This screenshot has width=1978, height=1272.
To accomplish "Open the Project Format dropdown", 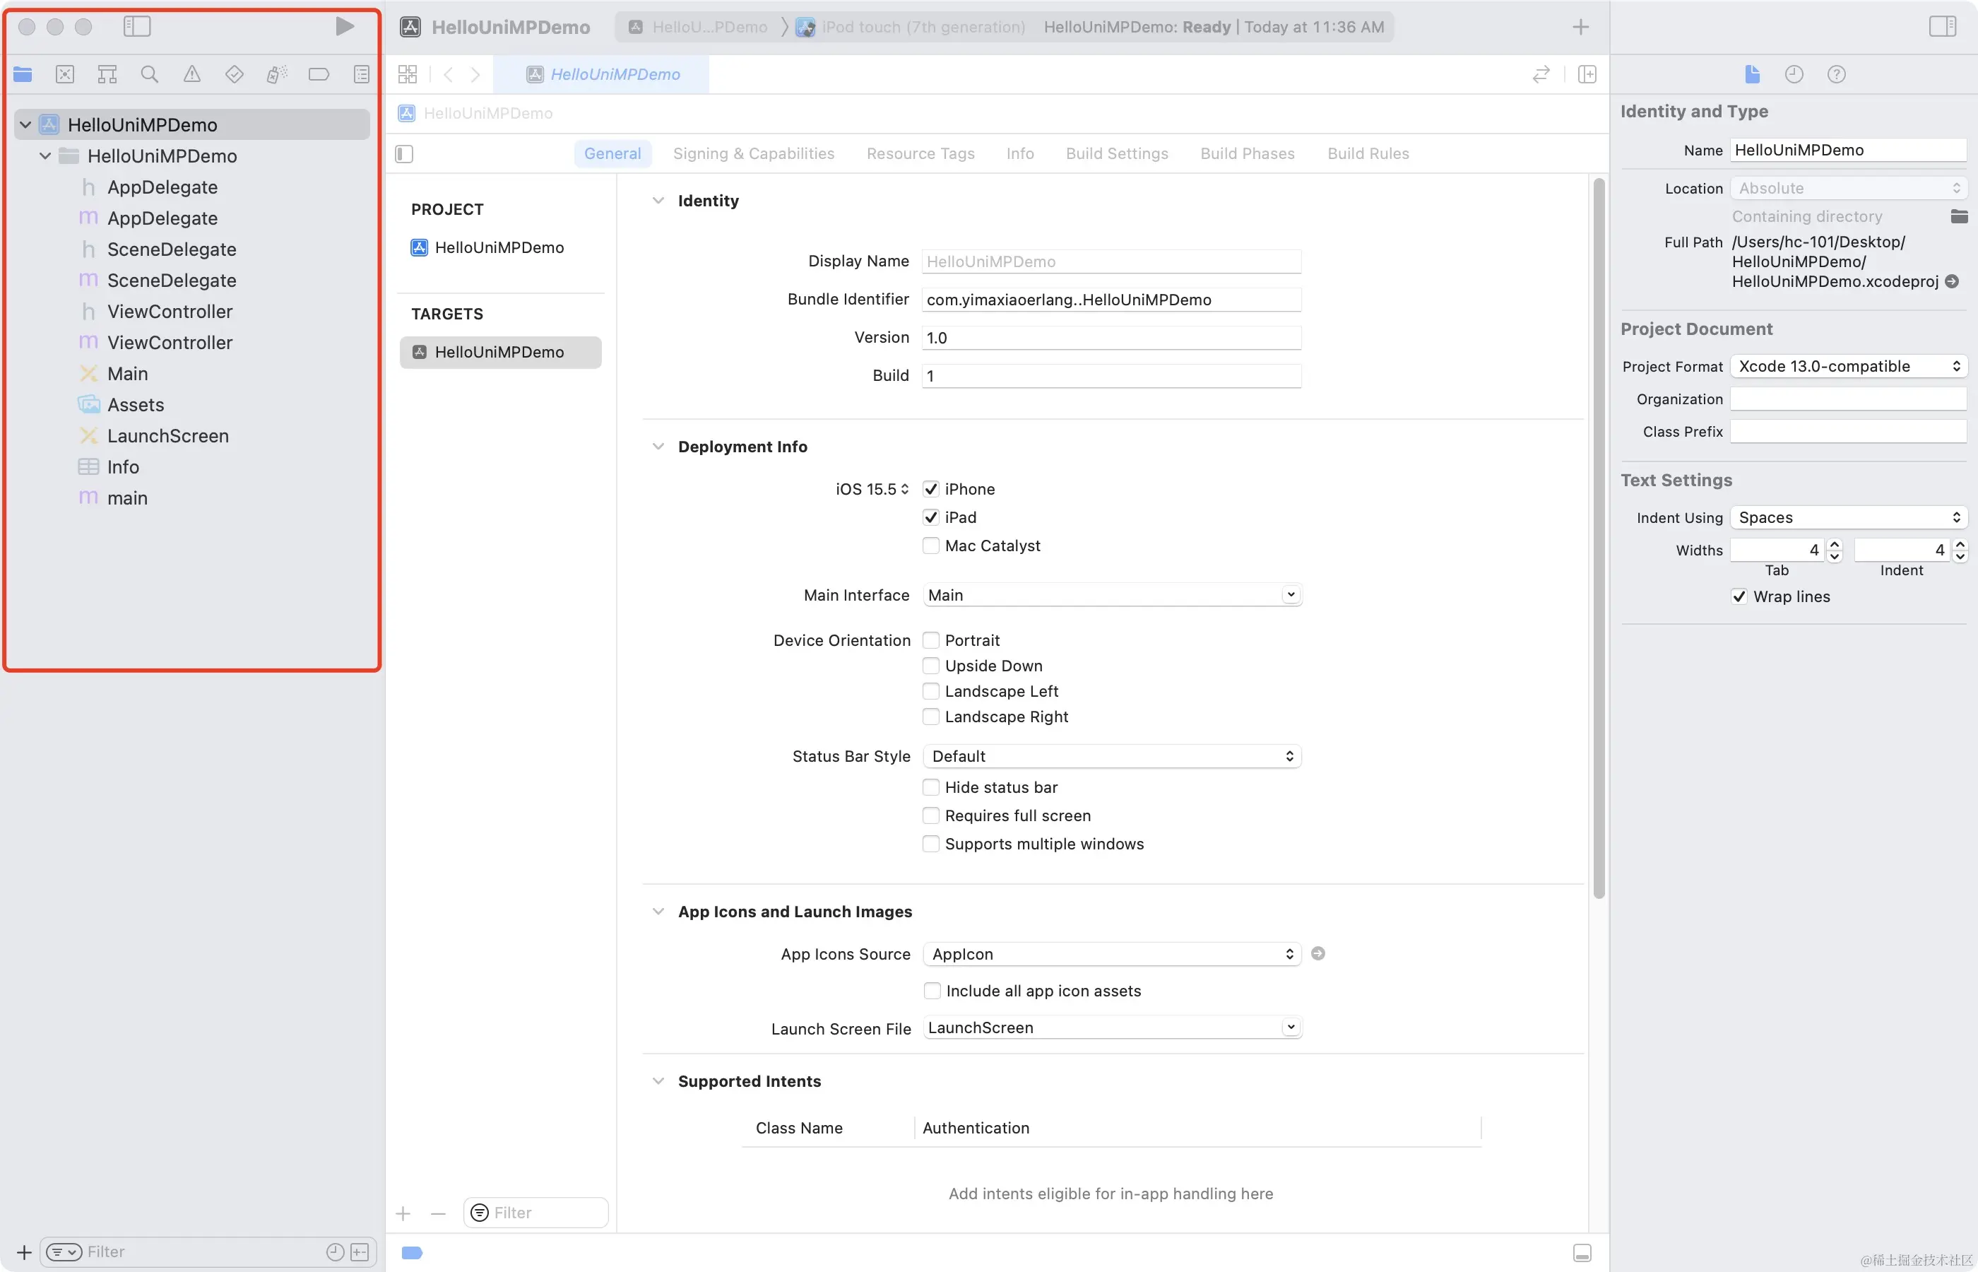I will coord(1849,366).
